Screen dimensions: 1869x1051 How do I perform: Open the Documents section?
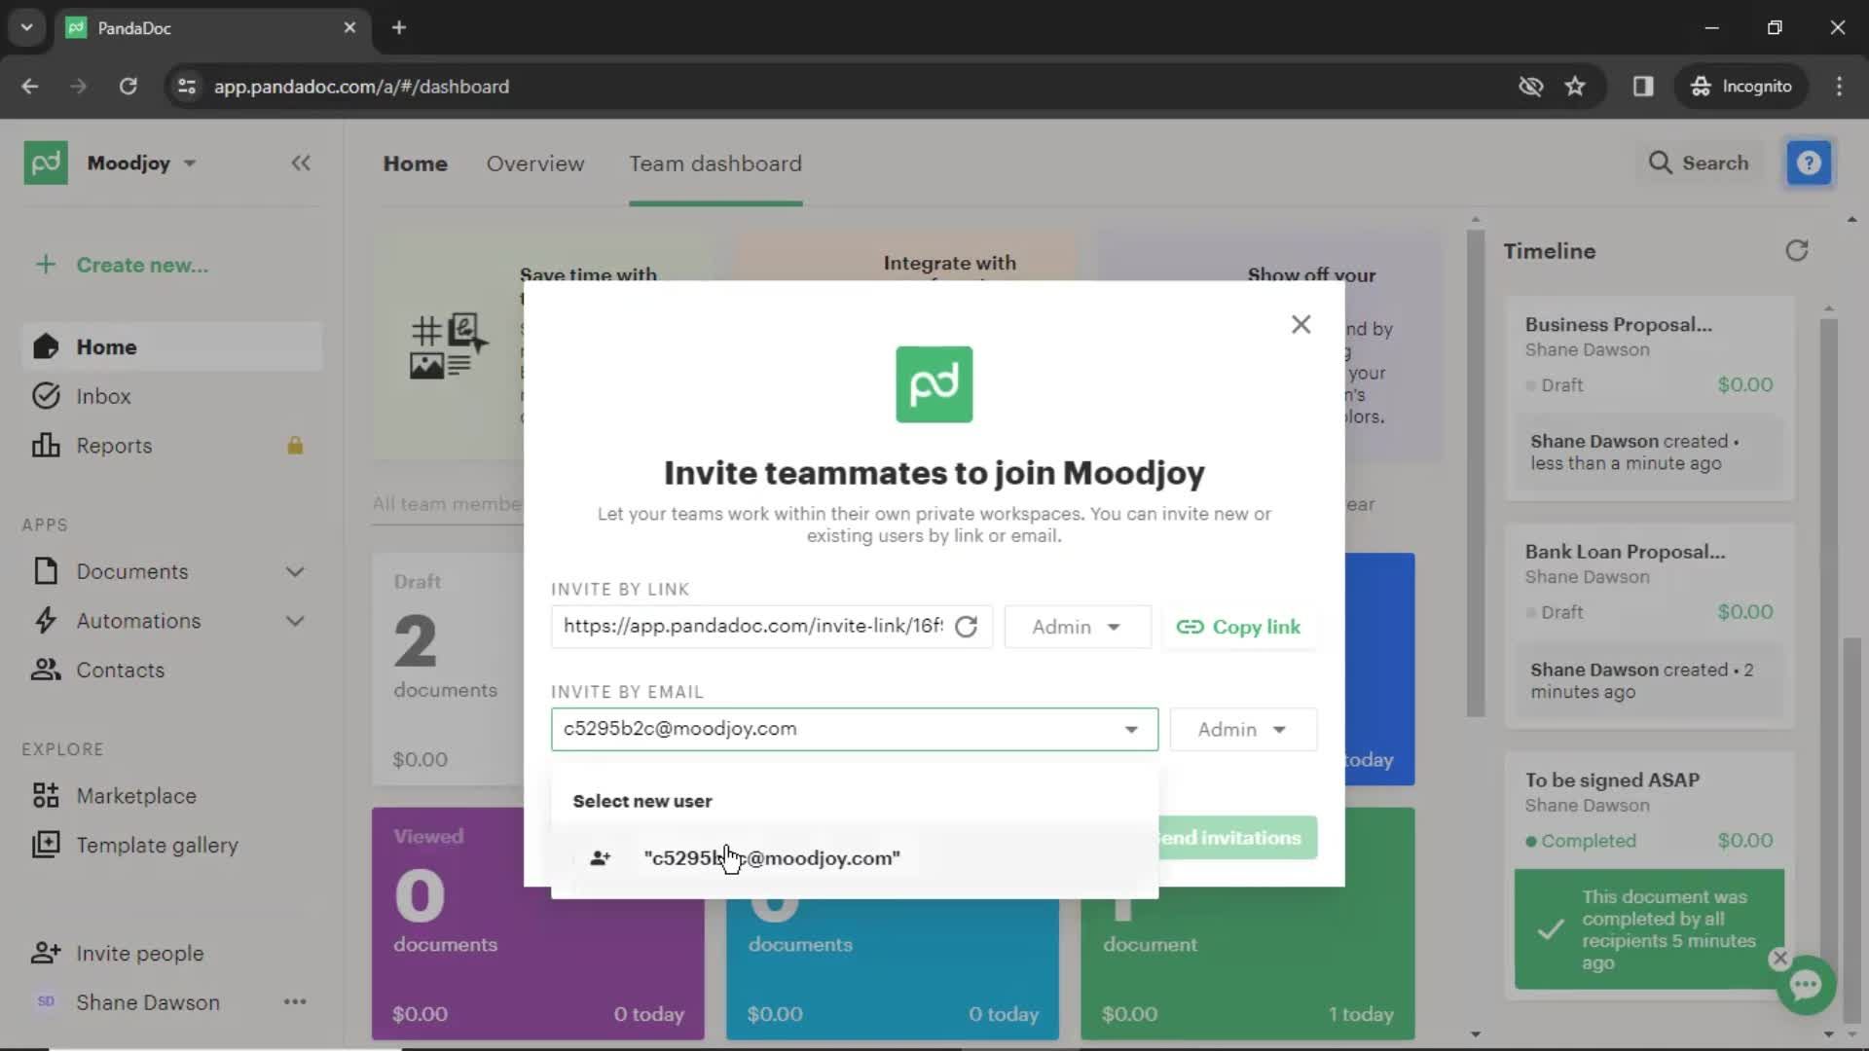coord(132,571)
